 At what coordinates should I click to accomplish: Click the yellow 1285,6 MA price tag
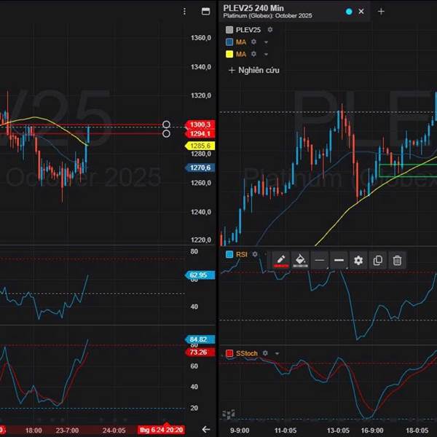coord(200,146)
